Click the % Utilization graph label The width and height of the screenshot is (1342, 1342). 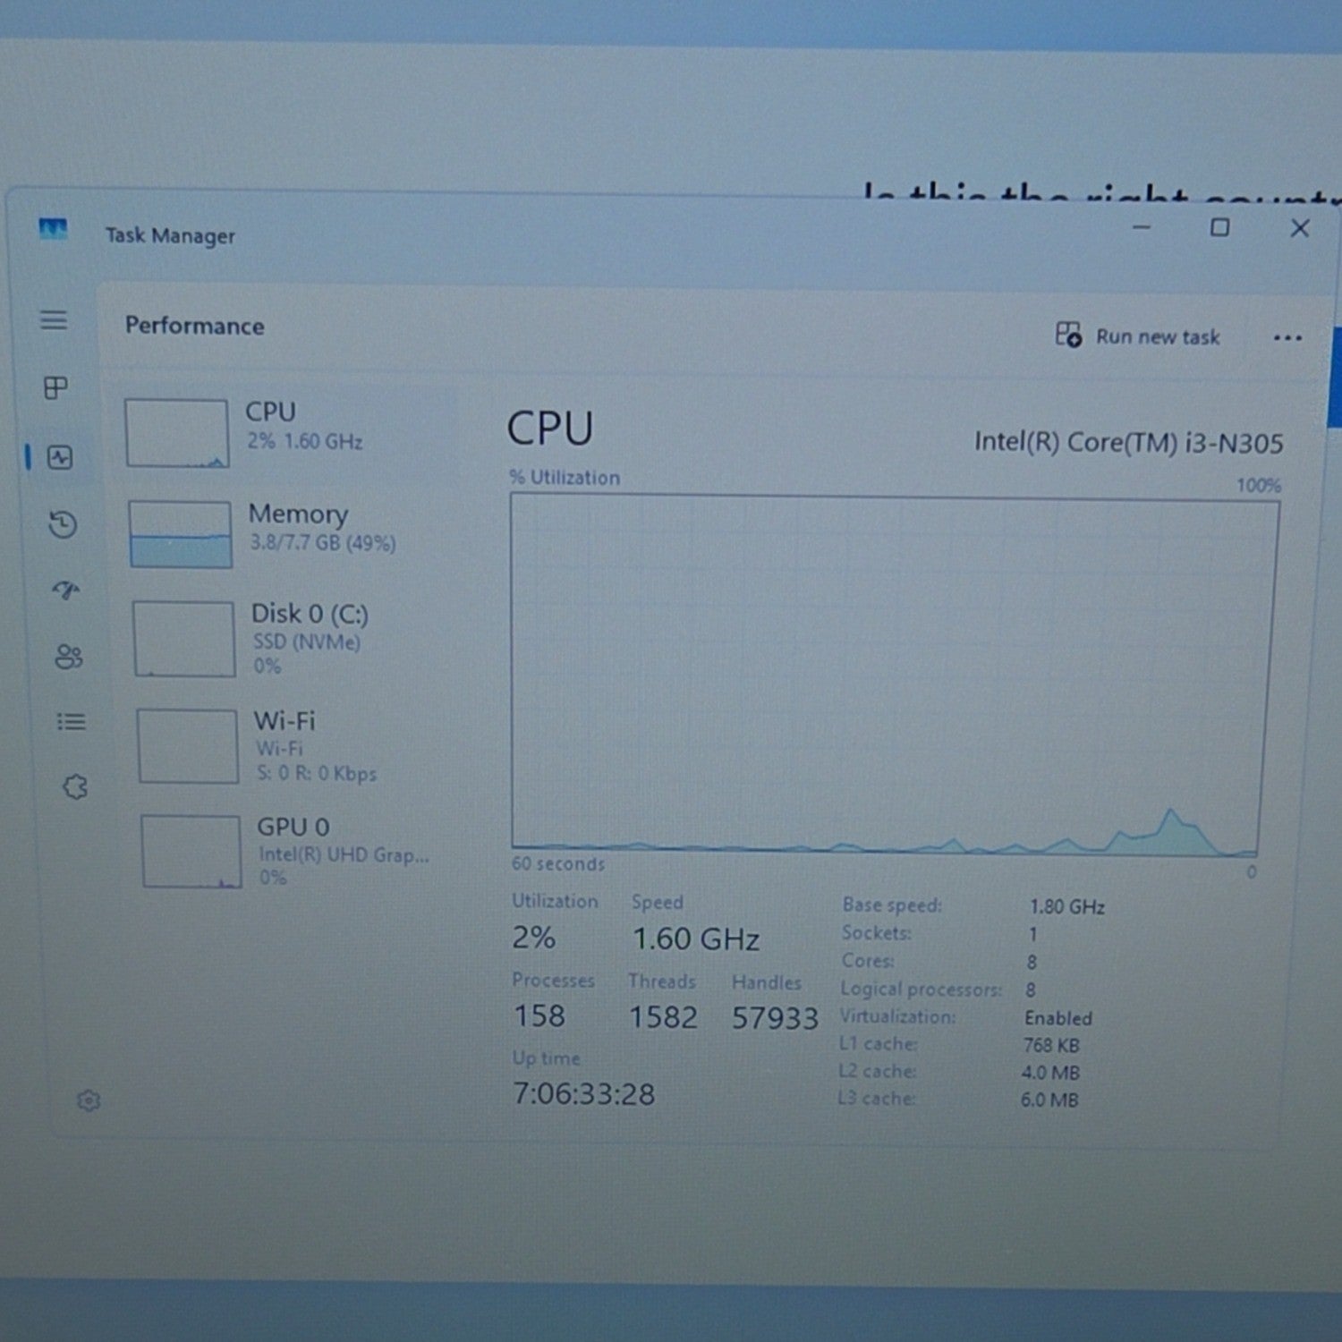565,478
